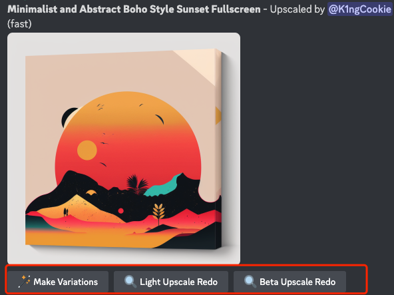Click the black crescent beside the large sun

tap(69, 117)
